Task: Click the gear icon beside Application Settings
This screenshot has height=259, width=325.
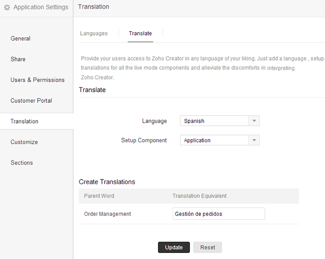Action: coord(7,7)
